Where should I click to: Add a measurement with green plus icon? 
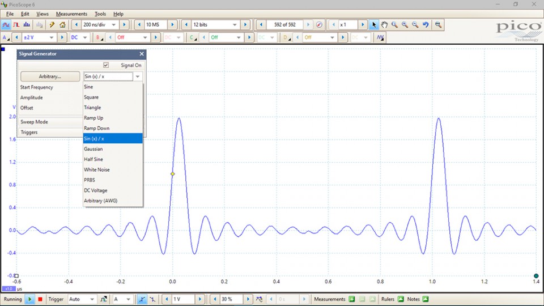tap(351, 299)
